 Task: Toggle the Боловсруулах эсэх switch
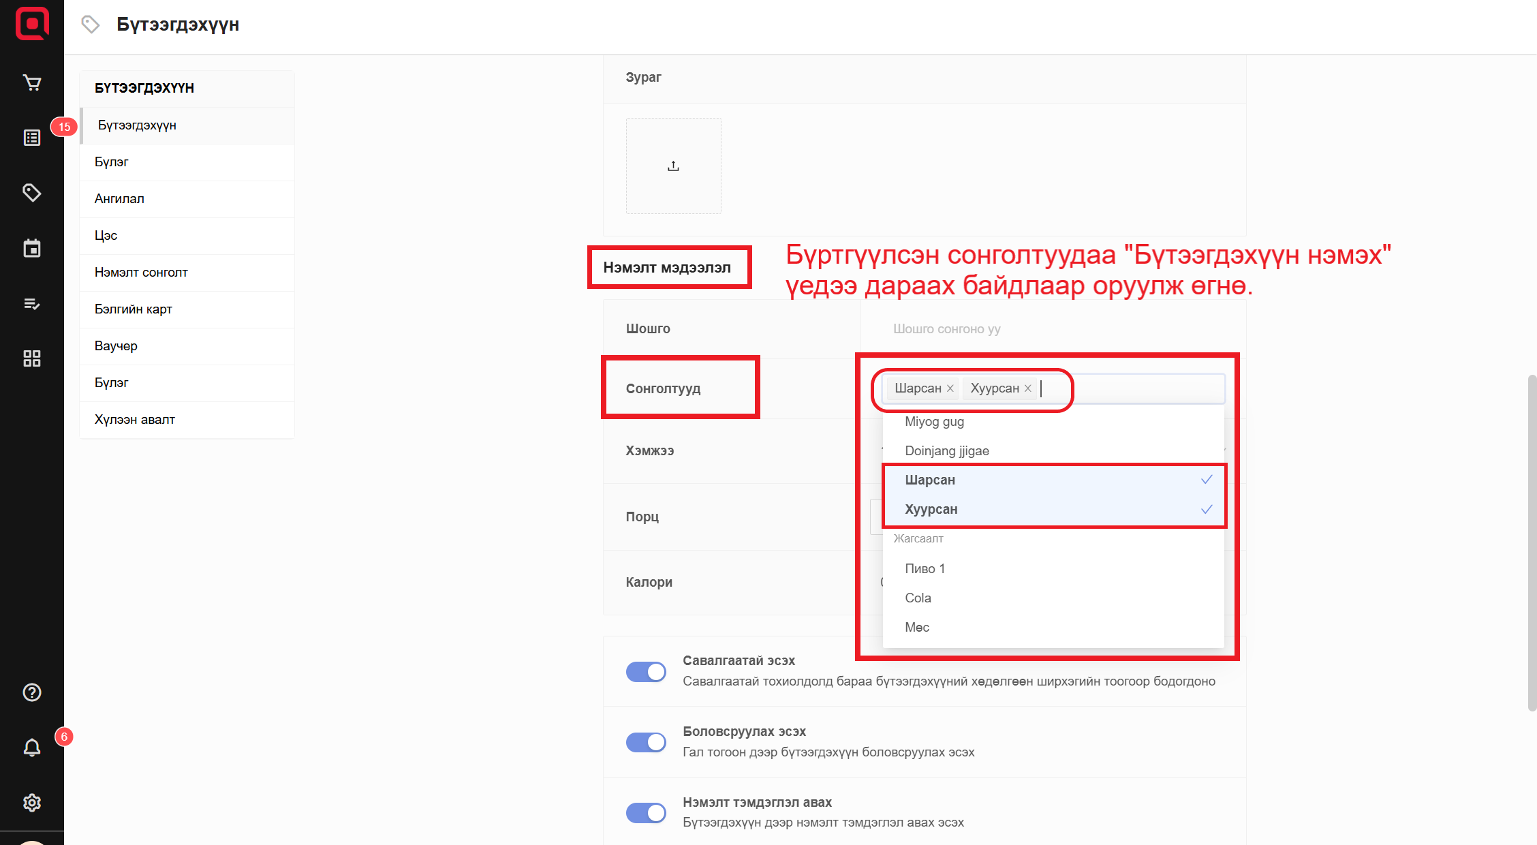tap(646, 742)
